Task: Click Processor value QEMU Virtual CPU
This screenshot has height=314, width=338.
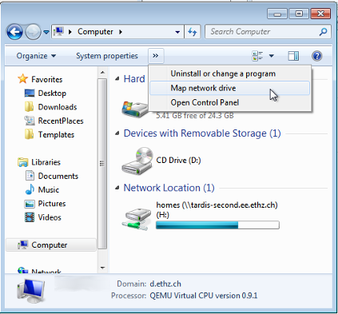Action: click(x=204, y=296)
